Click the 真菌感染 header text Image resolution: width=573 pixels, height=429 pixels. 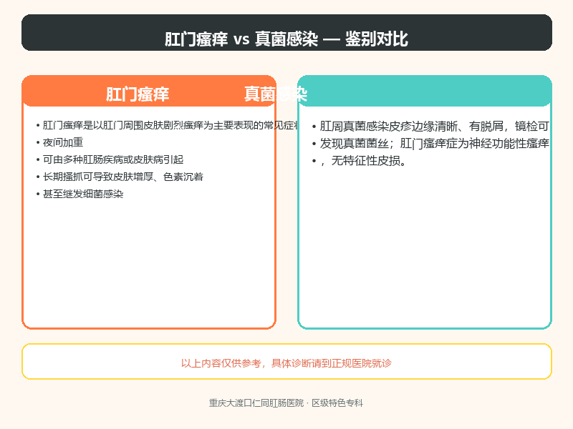(x=276, y=94)
